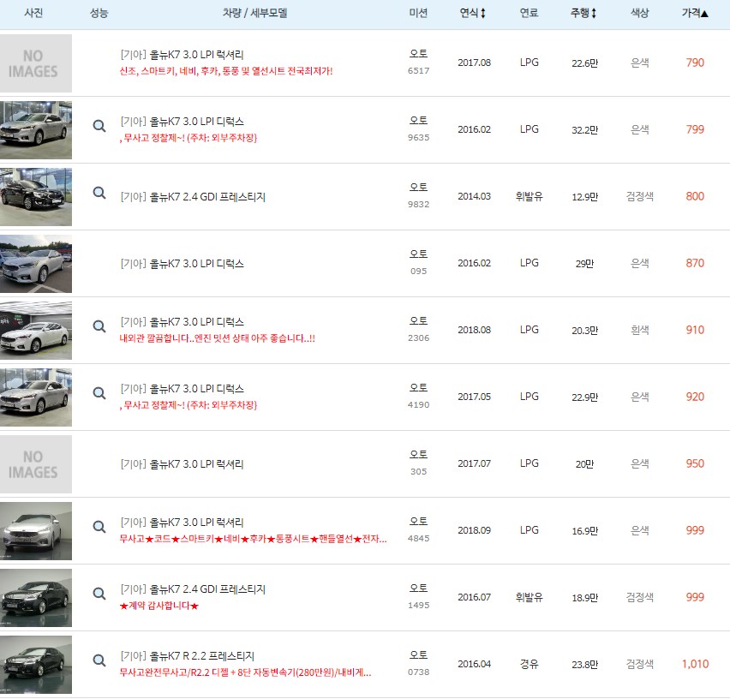Image resolution: width=730 pixels, height=699 pixels.
Task: Click red text ★계약 감사합니다★
Action: 159,606
